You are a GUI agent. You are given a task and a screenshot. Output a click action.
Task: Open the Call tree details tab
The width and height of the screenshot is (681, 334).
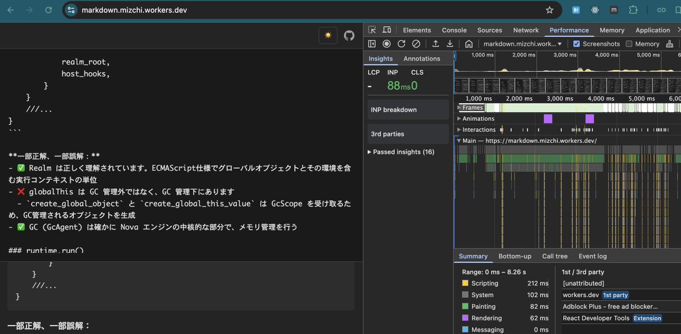point(554,256)
